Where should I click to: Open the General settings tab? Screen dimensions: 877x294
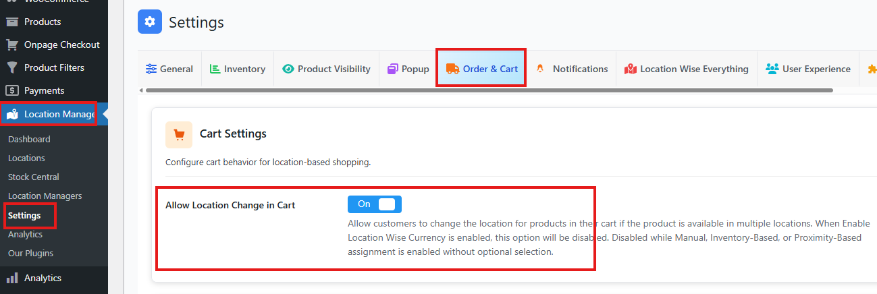pos(169,69)
